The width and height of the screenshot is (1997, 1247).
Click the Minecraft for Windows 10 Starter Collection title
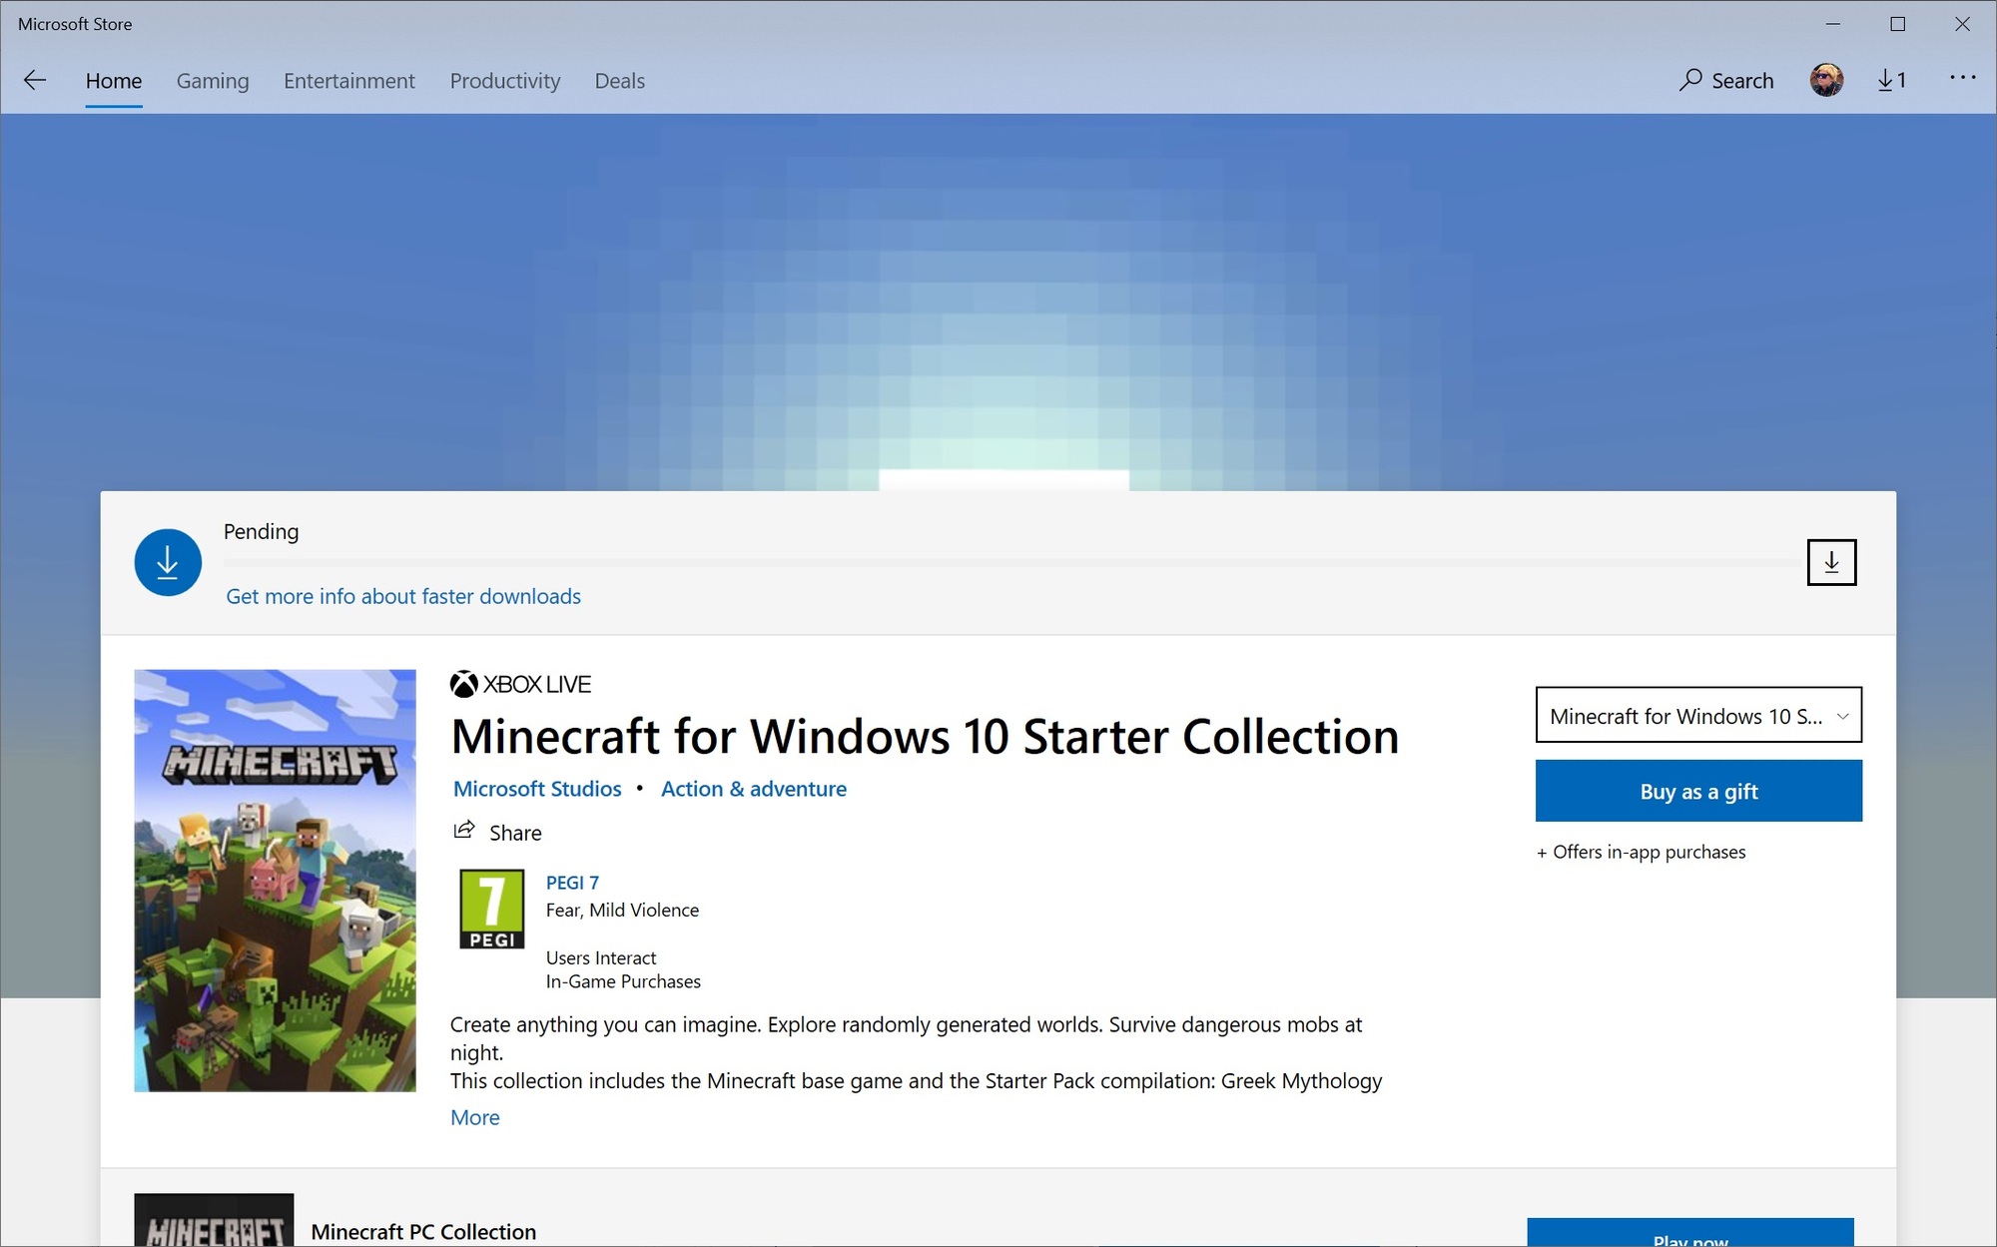click(925, 737)
